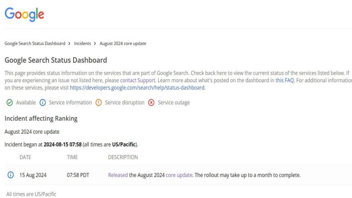This screenshot has height=198, width=352.
Task: Open the Released link in description
Action: pyautogui.click(x=118, y=175)
